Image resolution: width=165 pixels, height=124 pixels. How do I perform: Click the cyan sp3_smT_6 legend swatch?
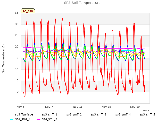11,119
